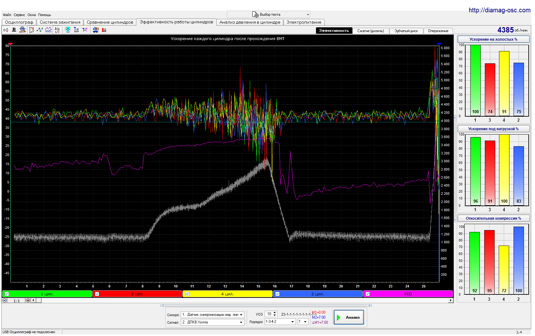
Task: Click the VVTi toolbar icon
Action: click(48, 30)
